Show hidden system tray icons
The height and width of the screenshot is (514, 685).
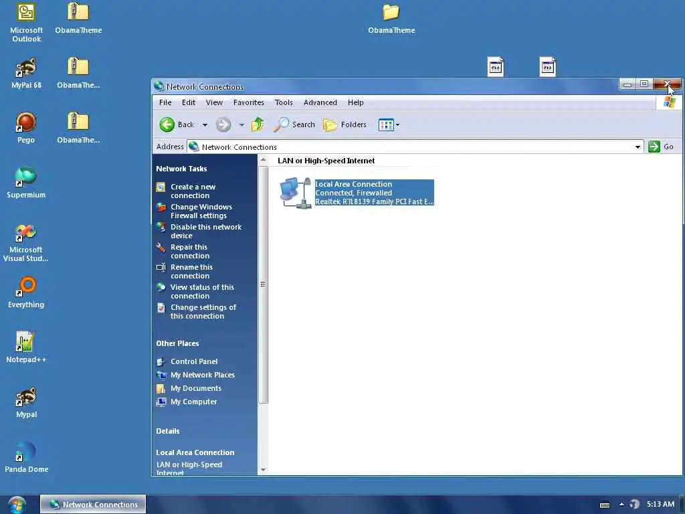click(621, 505)
